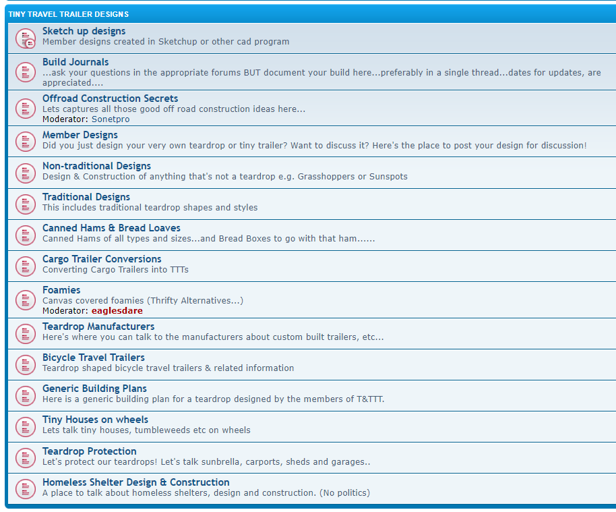The height and width of the screenshot is (512, 616).
Task: Click the forum icon beside Teardrop Protection
Action: [26, 458]
